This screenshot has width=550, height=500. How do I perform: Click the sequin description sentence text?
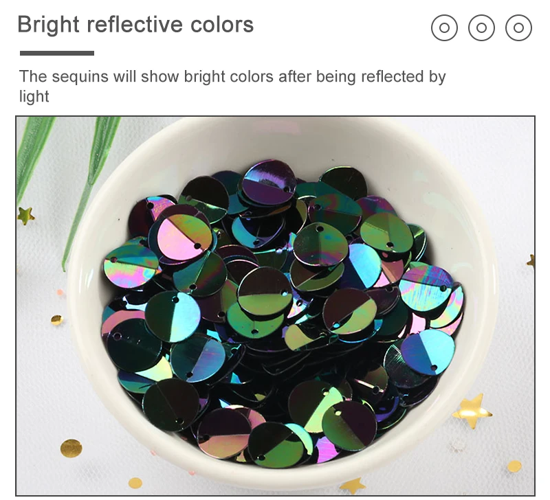click(x=232, y=86)
